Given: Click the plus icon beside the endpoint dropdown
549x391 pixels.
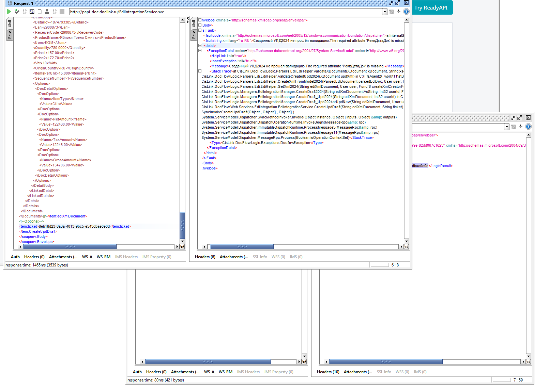Looking at the screenshot, I should [x=399, y=12].
